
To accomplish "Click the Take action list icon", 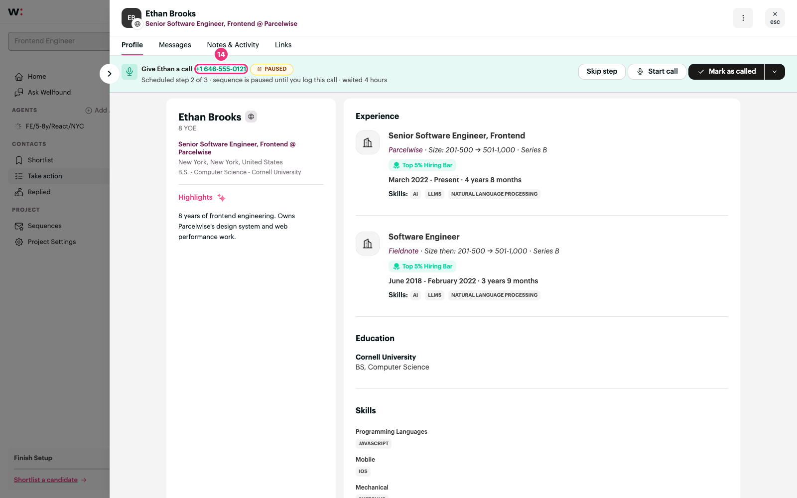I will (x=19, y=176).
